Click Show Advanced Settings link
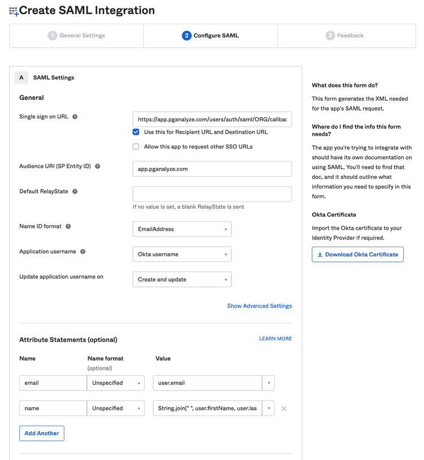This screenshot has height=460, width=424. [x=259, y=306]
